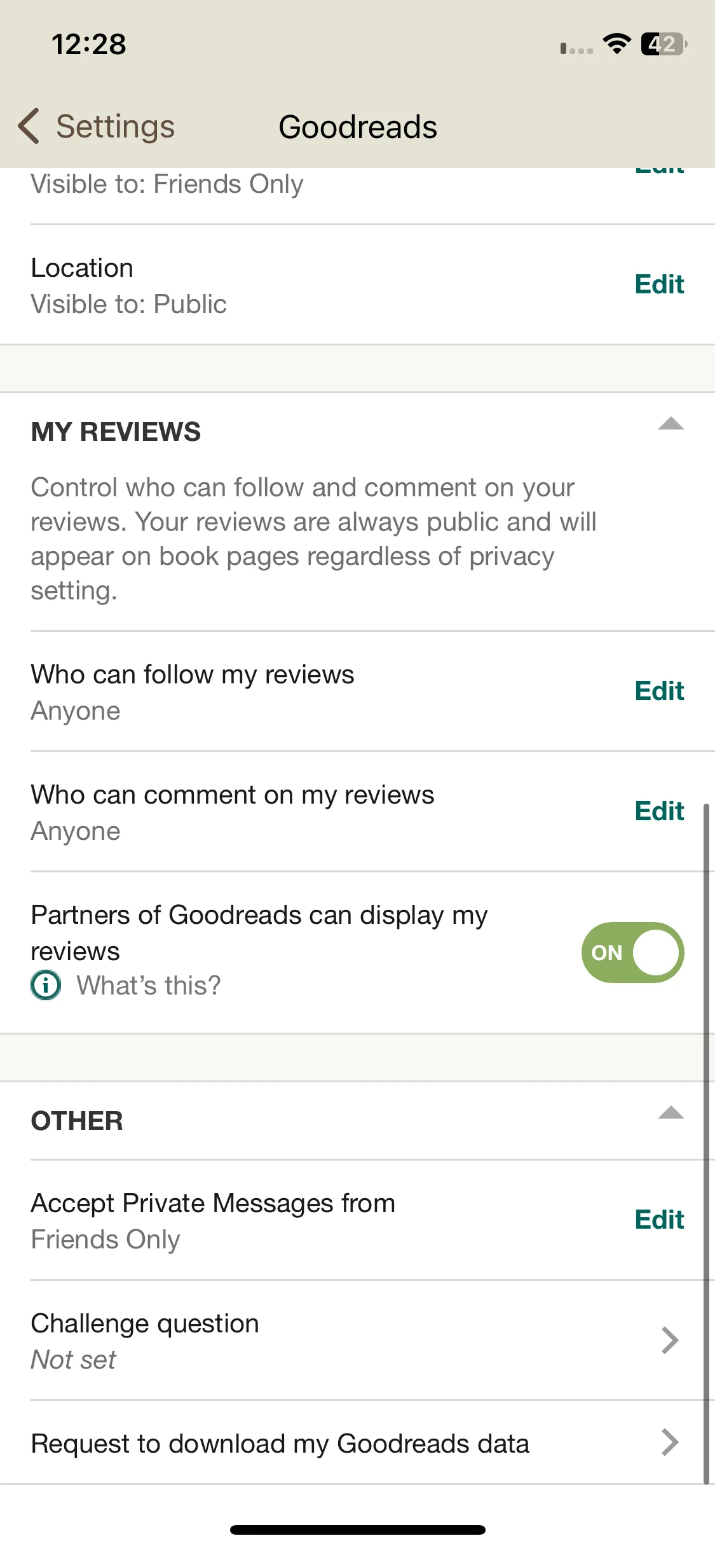
Task: Open Challenge question chevron
Action: coord(670,1340)
